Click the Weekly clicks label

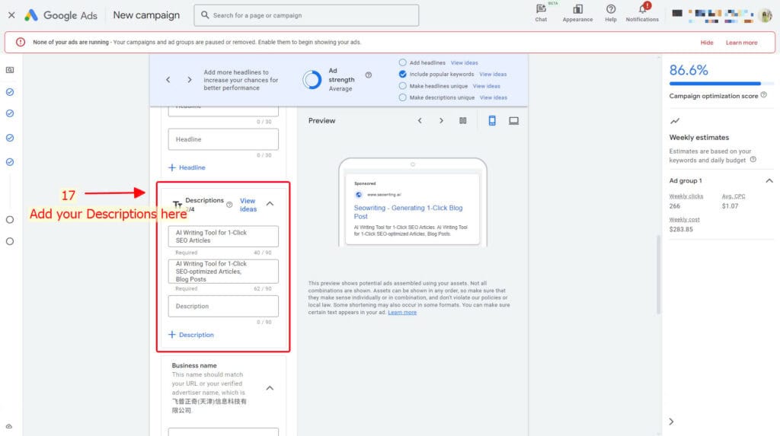tap(686, 196)
